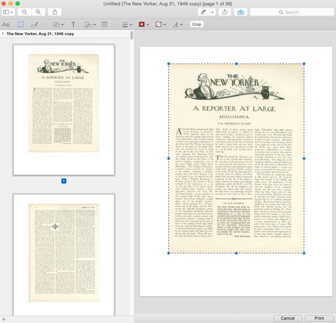The height and width of the screenshot is (323, 336).
Task: Click into the Search field
Action: (292, 12)
